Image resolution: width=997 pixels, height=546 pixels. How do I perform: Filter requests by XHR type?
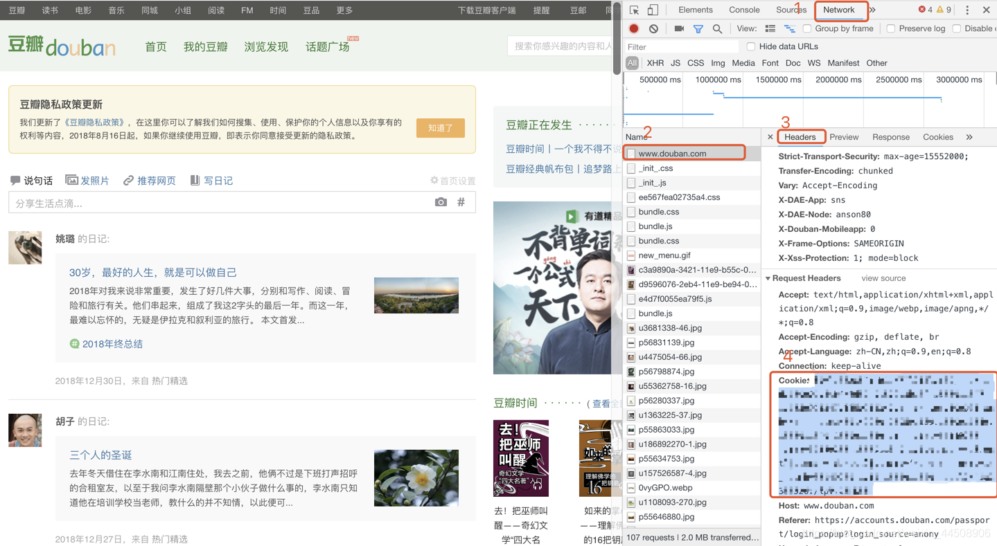pyautogui.click(x=655, y=63)
